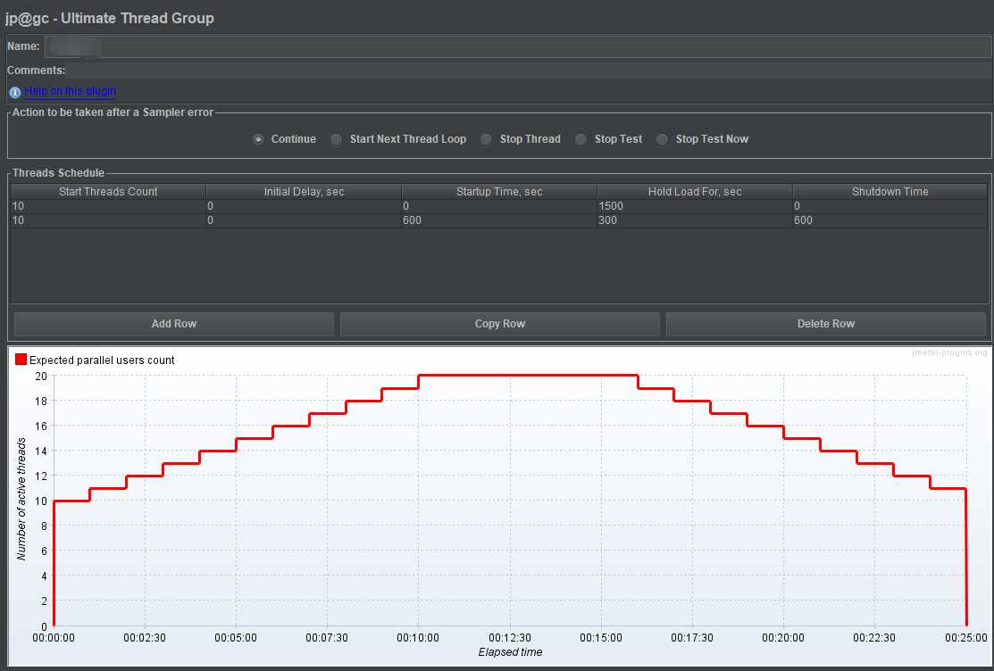Click the Delete Row button
The width and height of the screenshot is (994, 671).
coord(825,324)
